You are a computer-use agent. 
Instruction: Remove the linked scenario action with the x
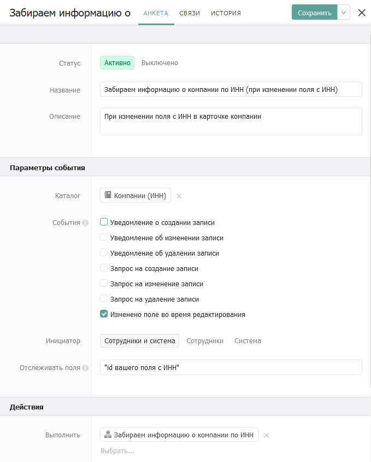(267, 435)
